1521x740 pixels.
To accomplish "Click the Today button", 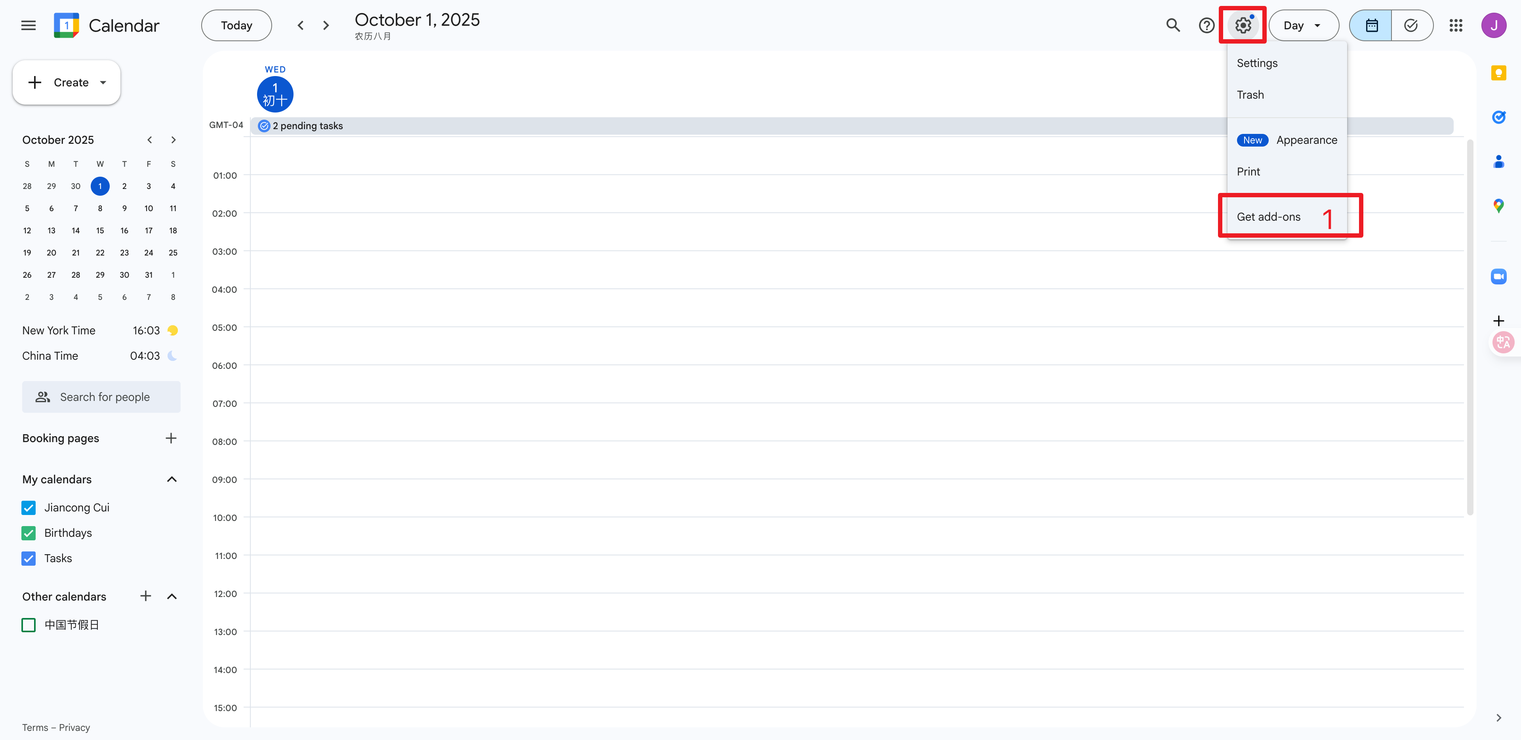I will tap(236, 25).
